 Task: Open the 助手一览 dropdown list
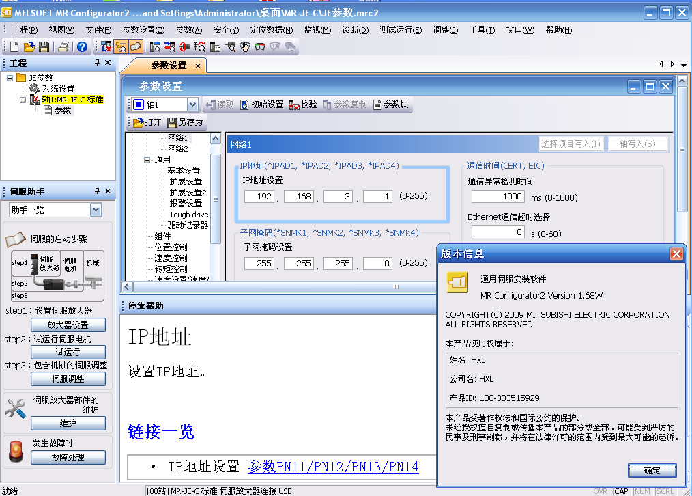pyautogui.click(x=96, y=210)
